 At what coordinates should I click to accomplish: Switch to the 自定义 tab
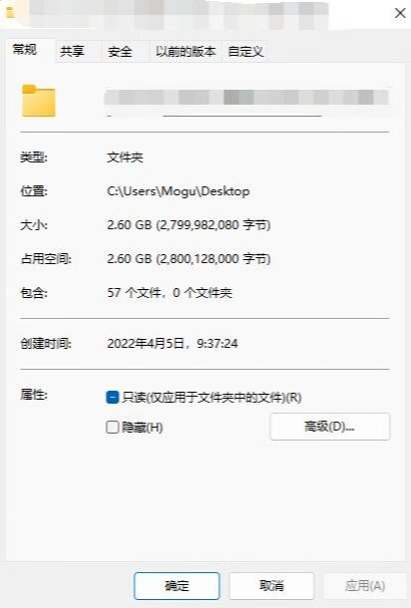246,51
